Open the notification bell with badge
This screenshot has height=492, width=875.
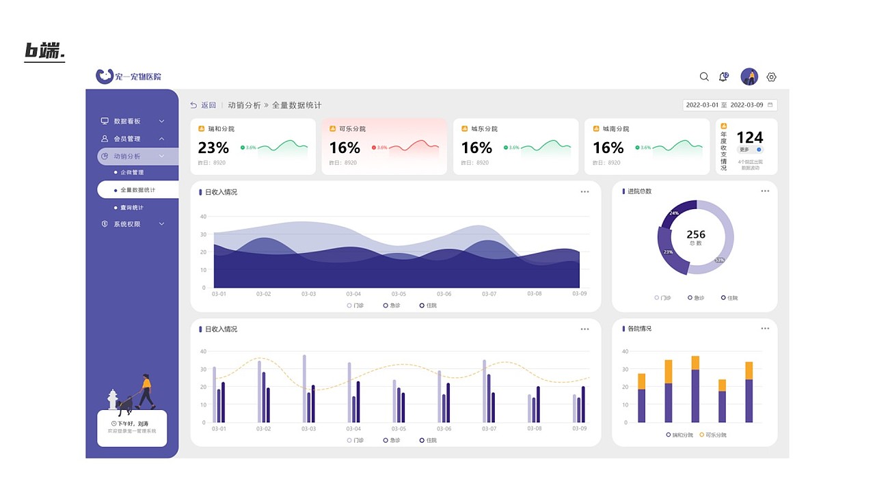723,77
